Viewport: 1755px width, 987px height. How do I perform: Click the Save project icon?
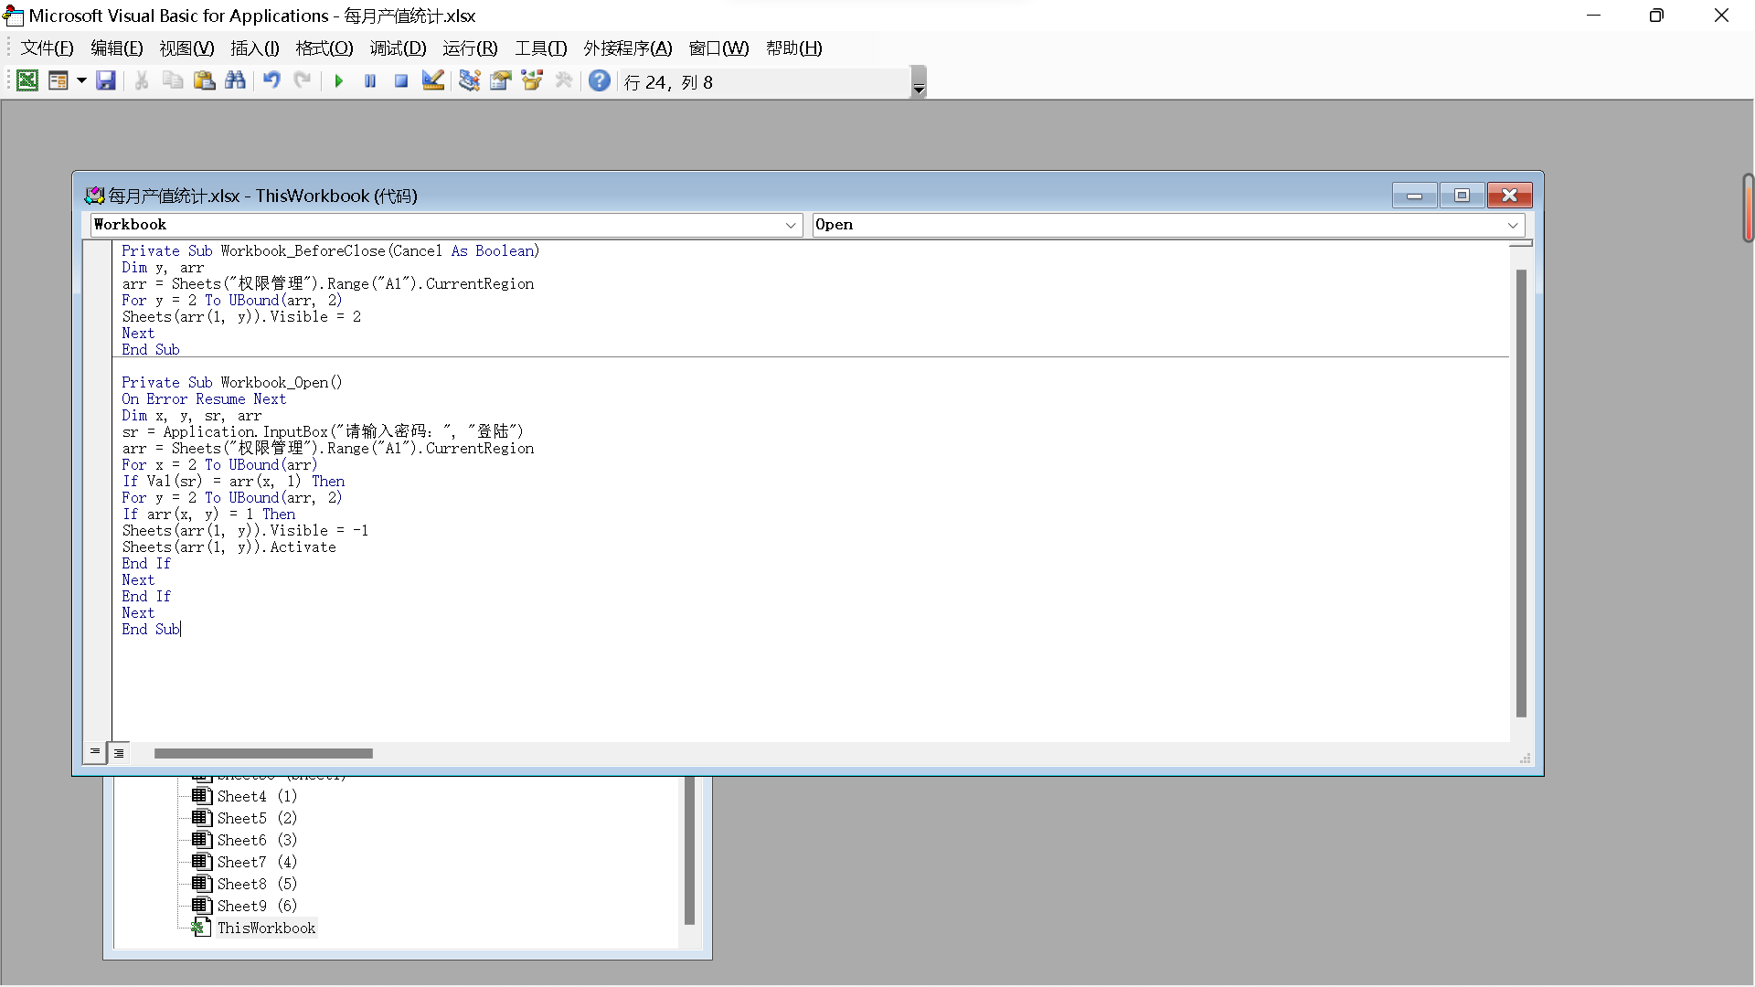point(105,80)
